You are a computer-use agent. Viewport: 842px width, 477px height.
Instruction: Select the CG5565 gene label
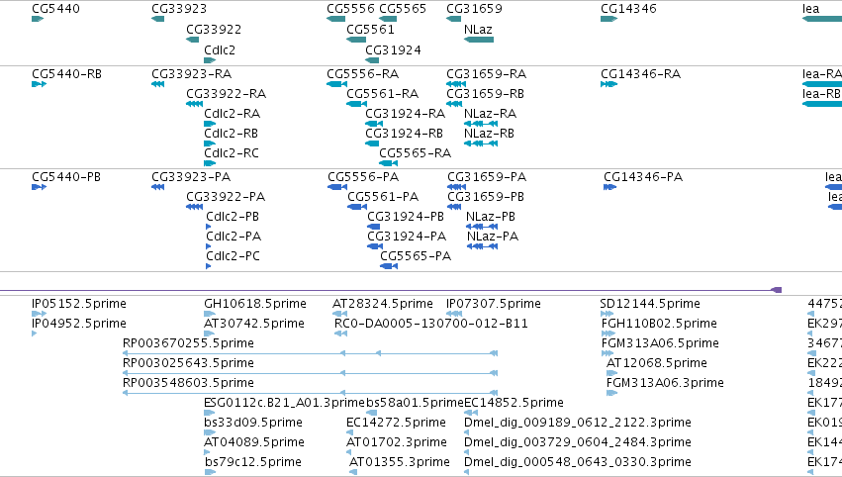tap(403, 9)
